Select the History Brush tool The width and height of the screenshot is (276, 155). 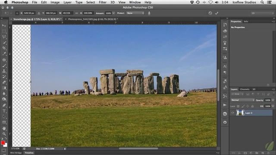point(4,77)
